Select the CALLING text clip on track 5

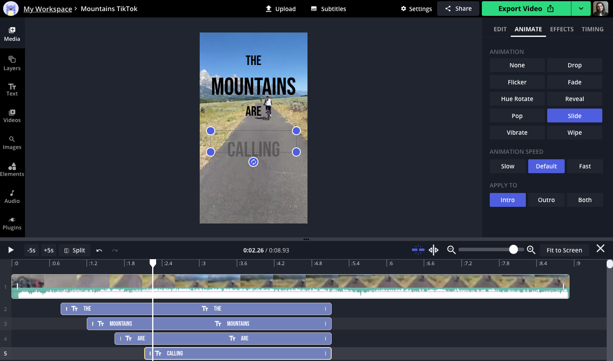click(238, 353)
